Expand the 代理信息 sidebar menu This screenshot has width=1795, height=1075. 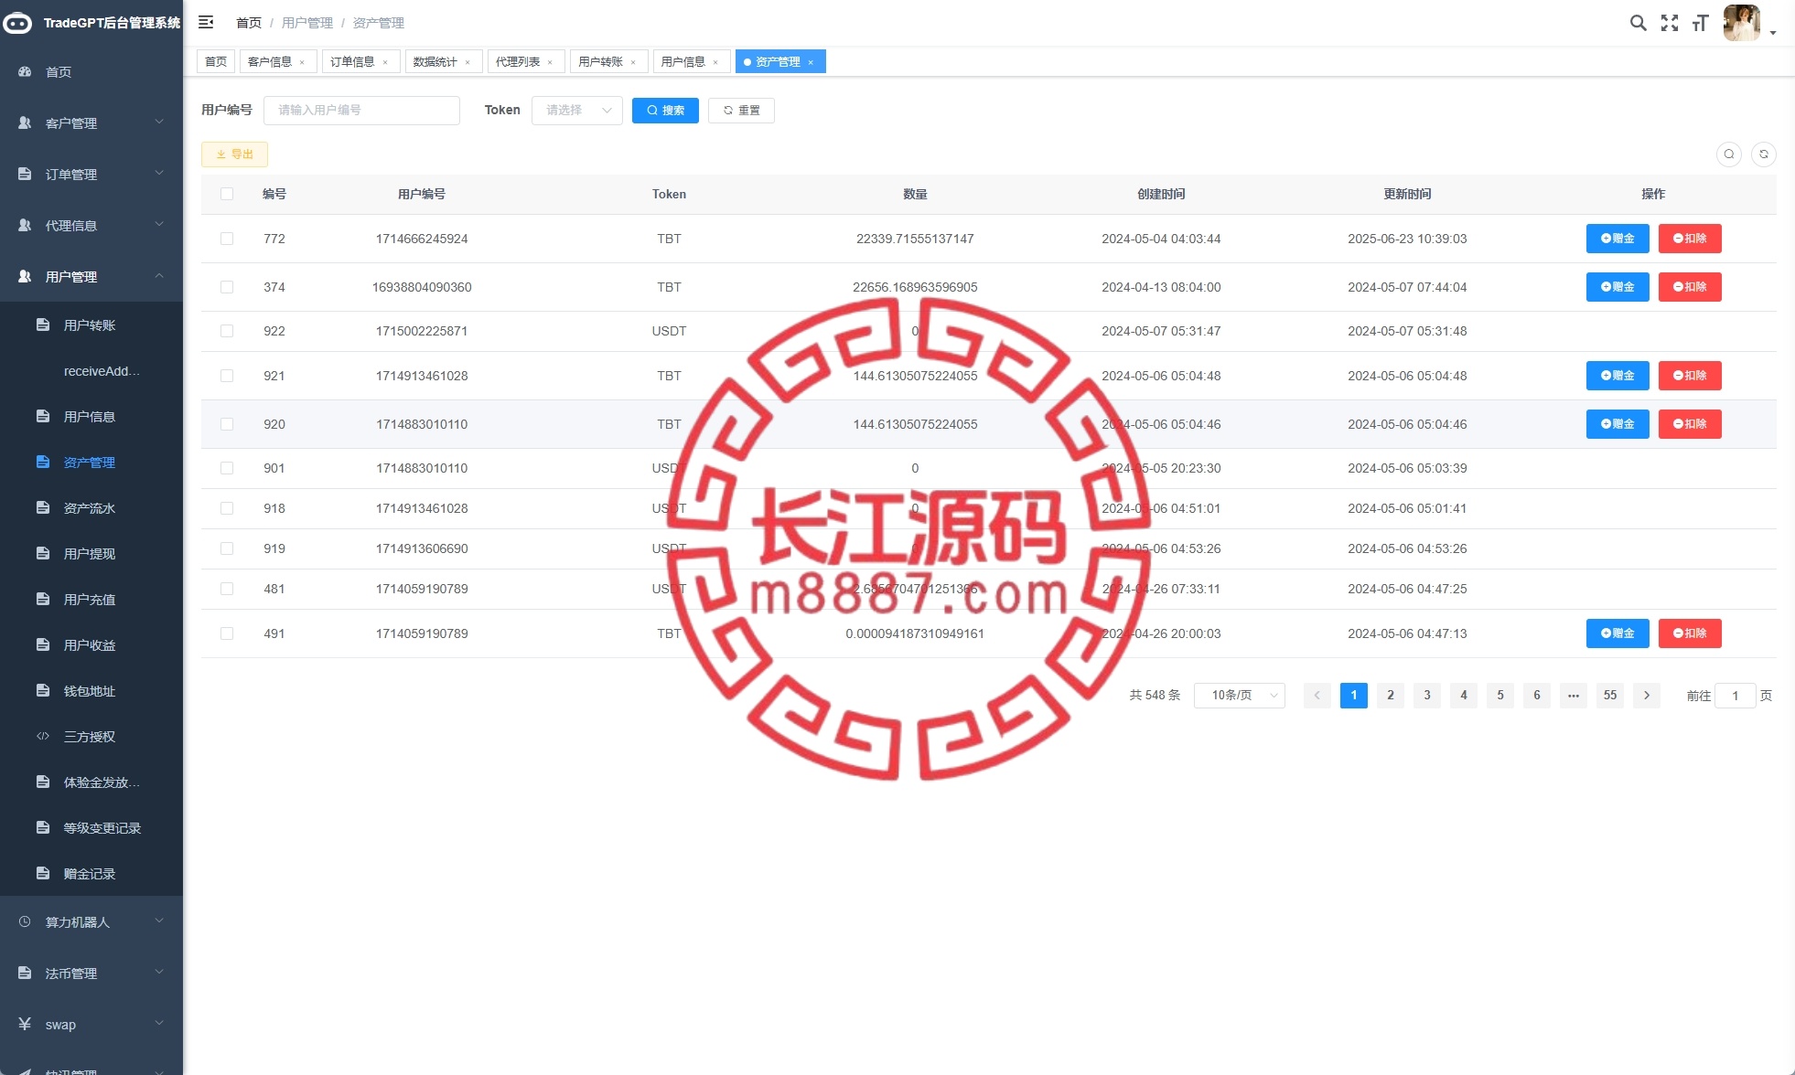[91, 225]
